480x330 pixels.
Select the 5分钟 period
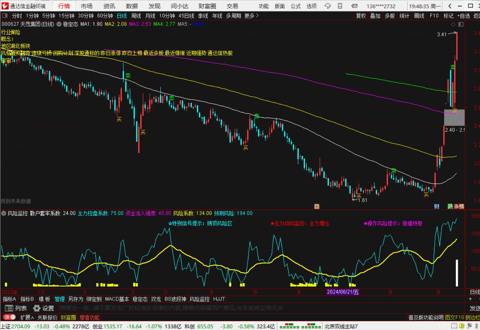tap(49, 16)
